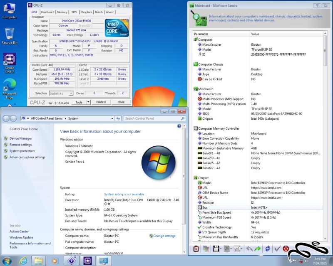Switch to the System control panel taskbar button

[x=103, y=261]
